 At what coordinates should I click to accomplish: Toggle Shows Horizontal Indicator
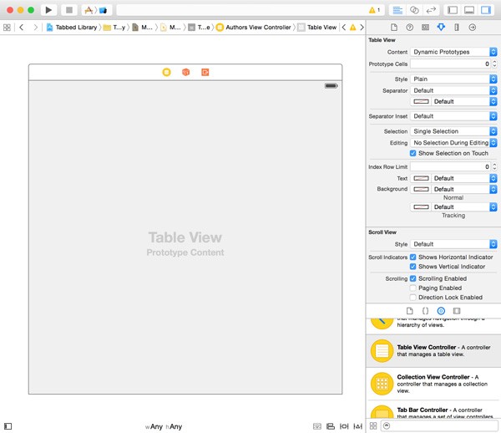click(412, 257)
